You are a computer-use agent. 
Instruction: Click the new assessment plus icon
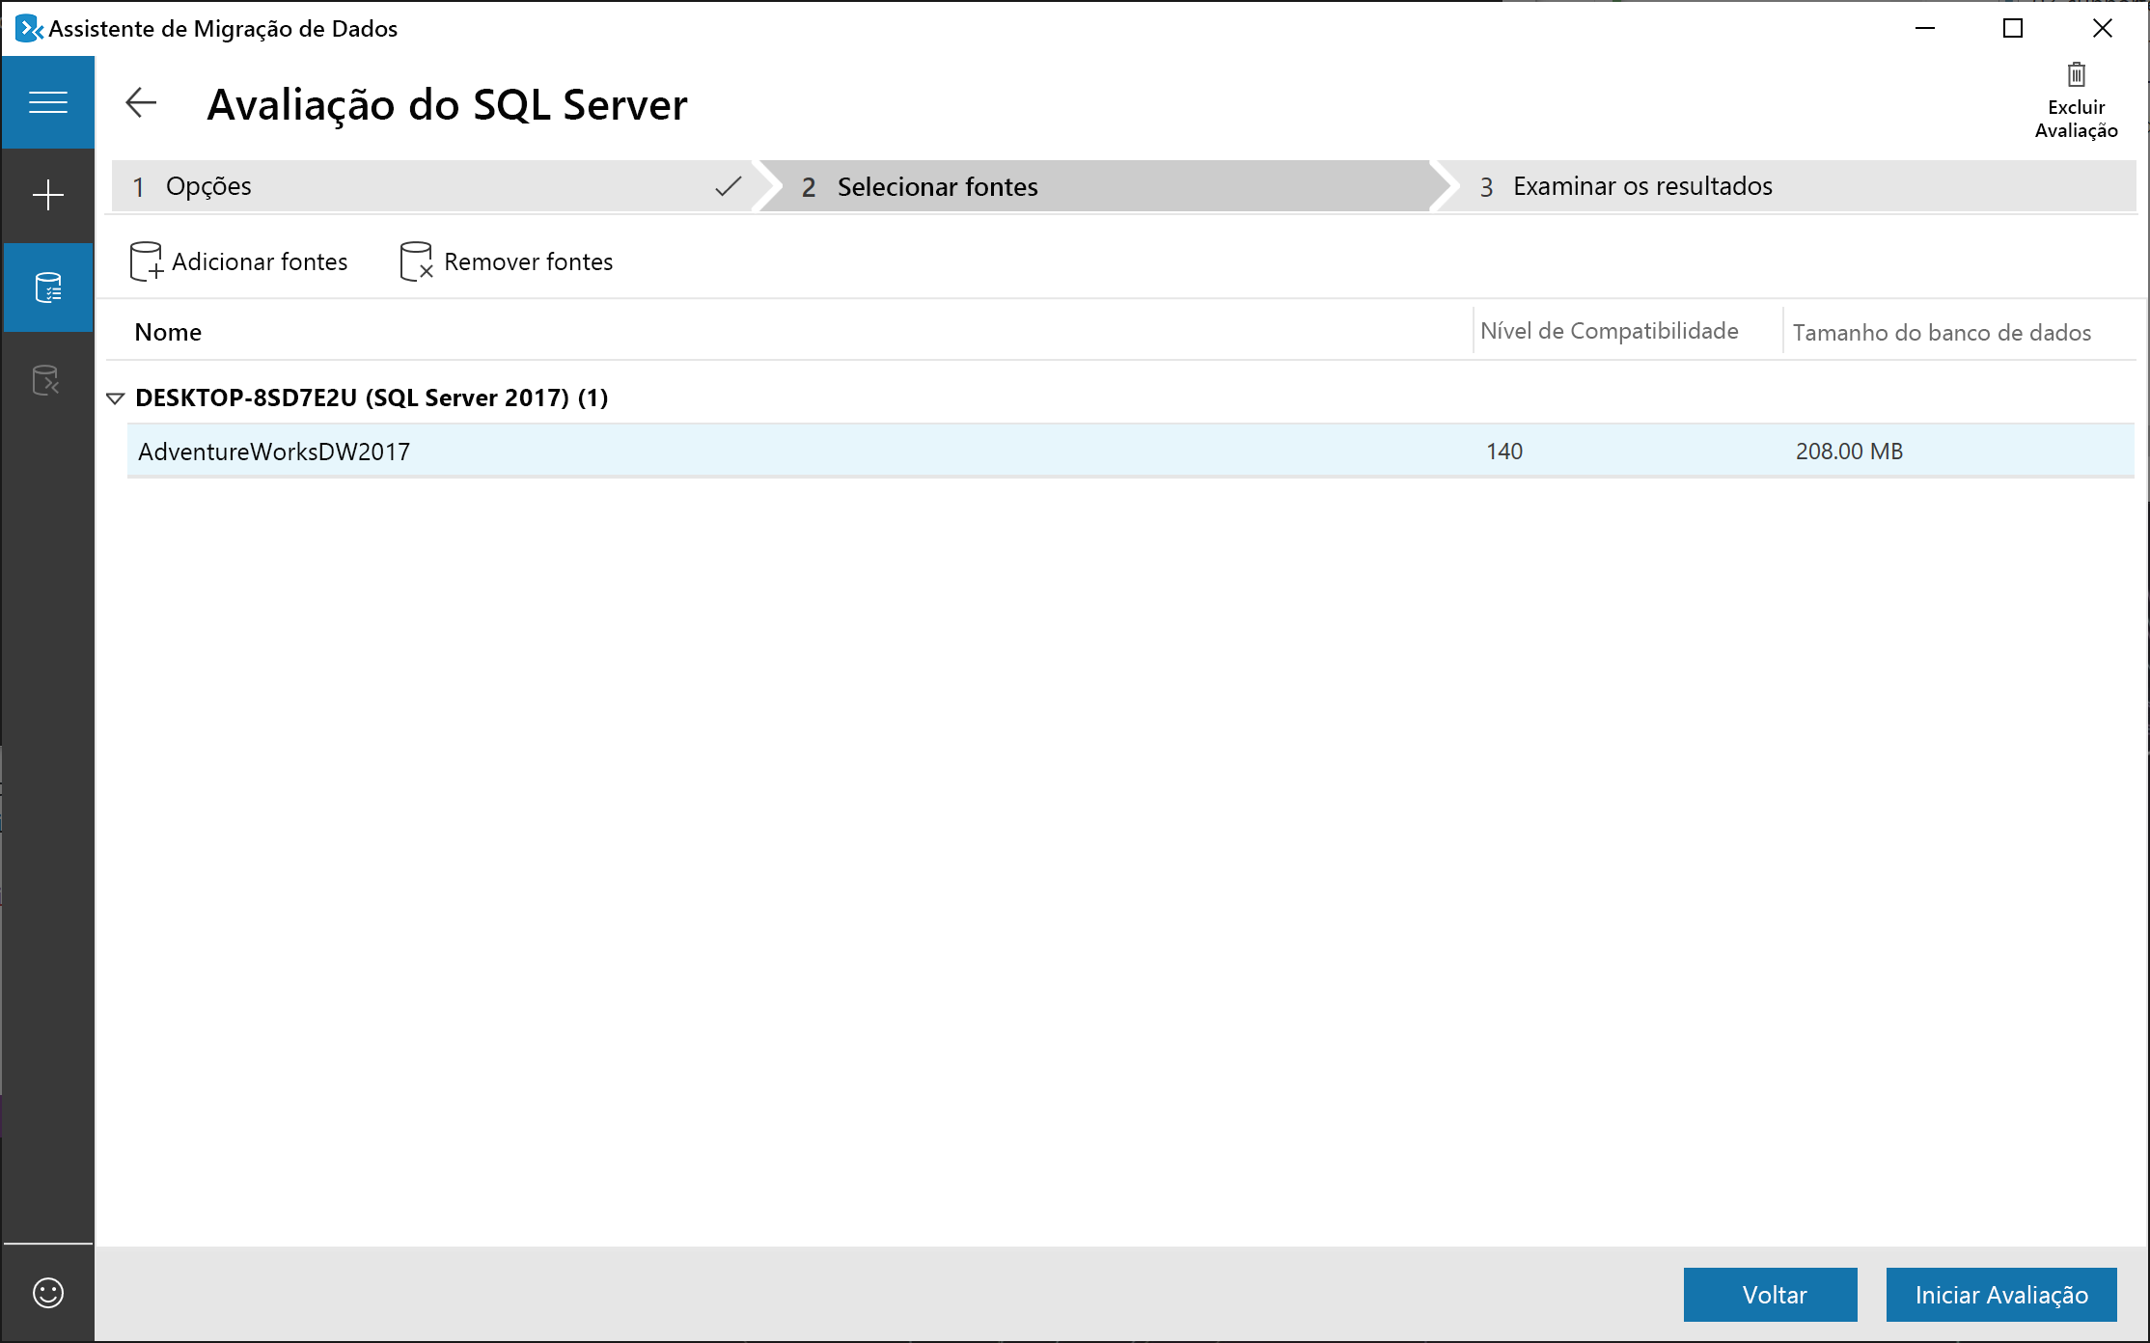coord(46,192)
